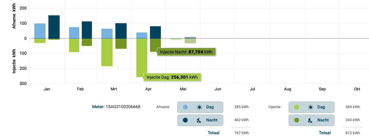Click the Apr month axis label
Screen dimensions: 369x139
[148, 89]
